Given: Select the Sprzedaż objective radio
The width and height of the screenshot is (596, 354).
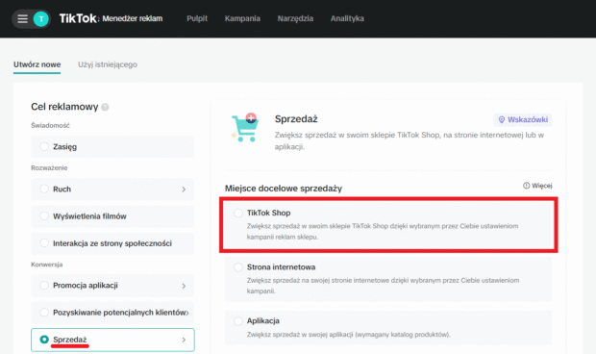Looking at the screenshot, I should [44, 340].
